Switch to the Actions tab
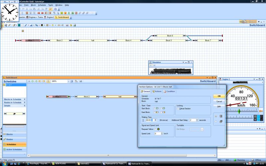266x166 pixels. (158, 91)
